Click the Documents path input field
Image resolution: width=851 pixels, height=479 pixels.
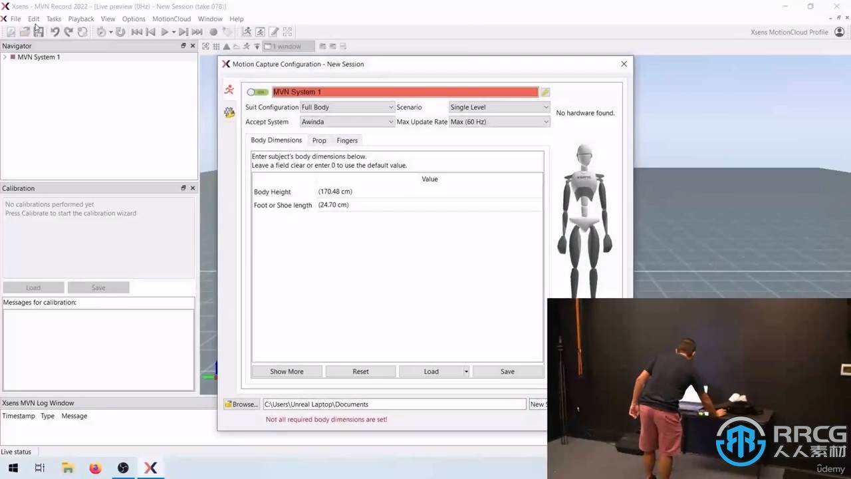(394, 404)
